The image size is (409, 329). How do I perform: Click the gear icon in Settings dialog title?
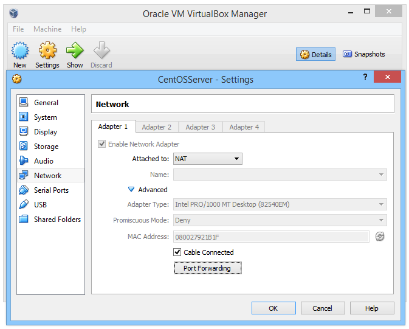click(x=17, y=79)
